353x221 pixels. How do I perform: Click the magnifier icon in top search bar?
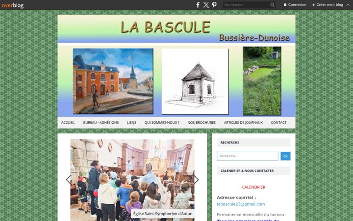pyautogui.click(x=272, y=5)
